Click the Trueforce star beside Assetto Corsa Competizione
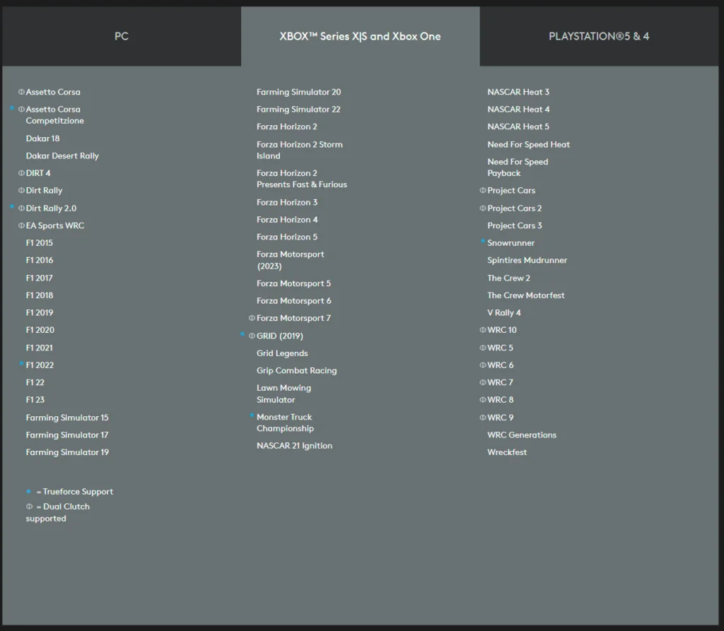Image resolution: width=724 pixels, height=631 pixels. (13, 108)
